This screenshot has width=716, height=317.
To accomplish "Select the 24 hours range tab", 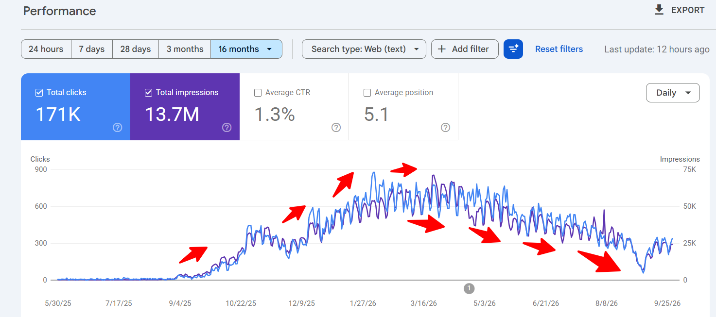I will point(46,49).
